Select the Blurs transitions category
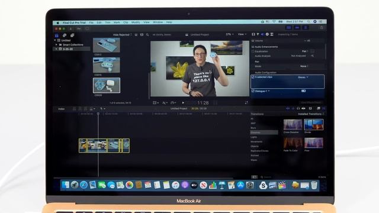379x213 pixels. tap(253, 128)
